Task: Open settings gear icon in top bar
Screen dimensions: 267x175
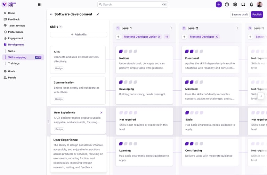Action: (235, 5)
